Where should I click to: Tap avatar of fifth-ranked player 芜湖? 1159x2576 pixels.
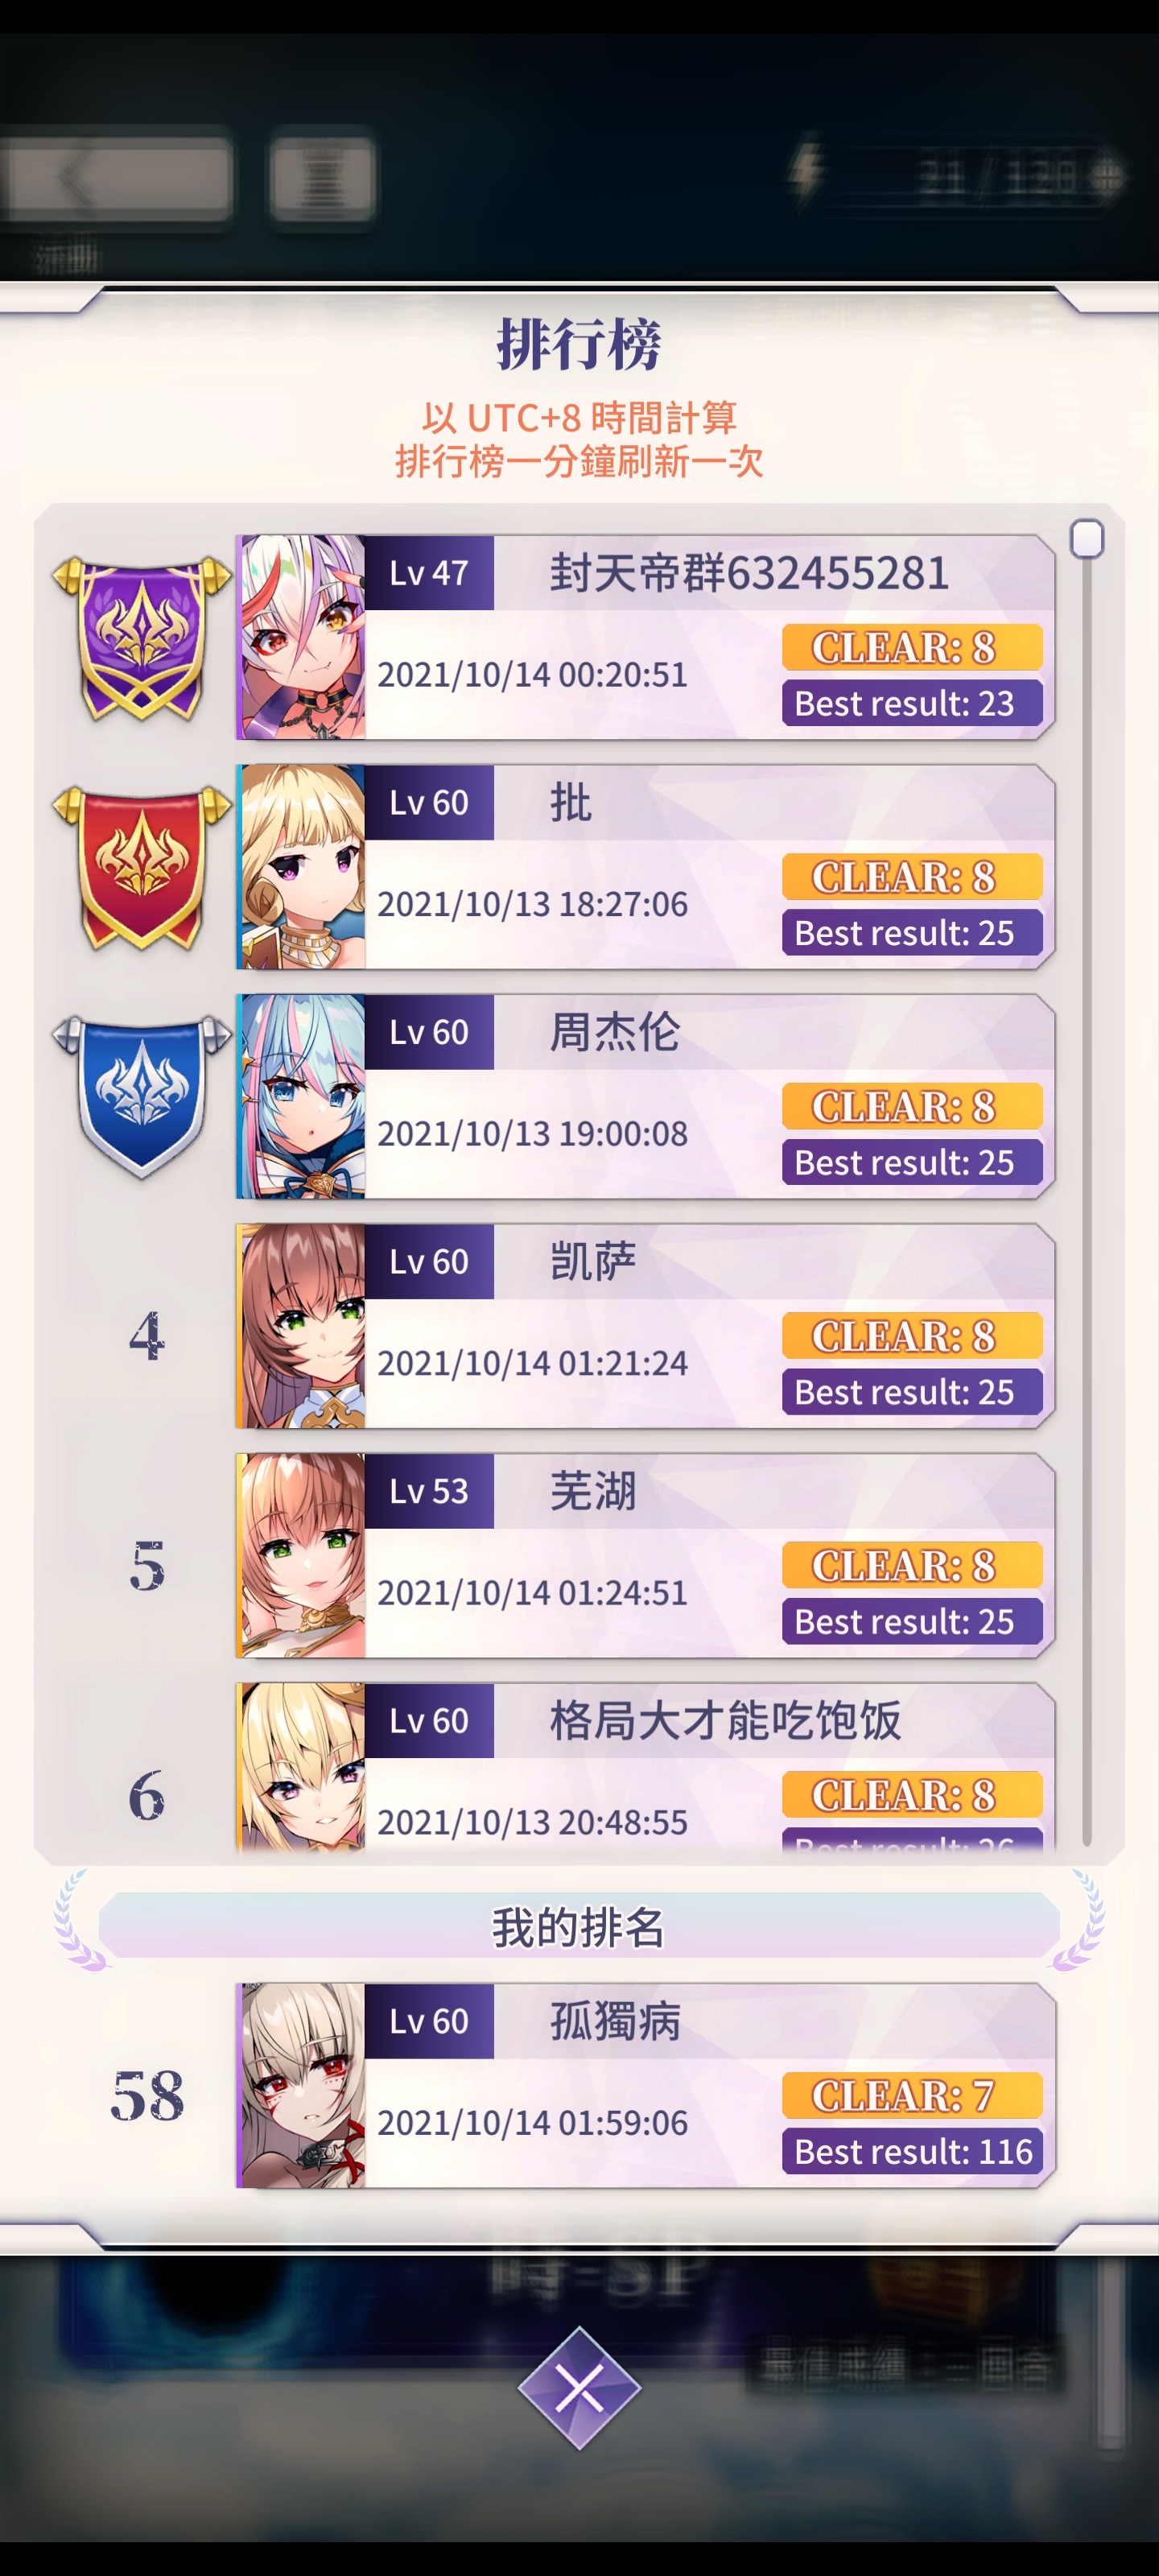pos(302,1555)
